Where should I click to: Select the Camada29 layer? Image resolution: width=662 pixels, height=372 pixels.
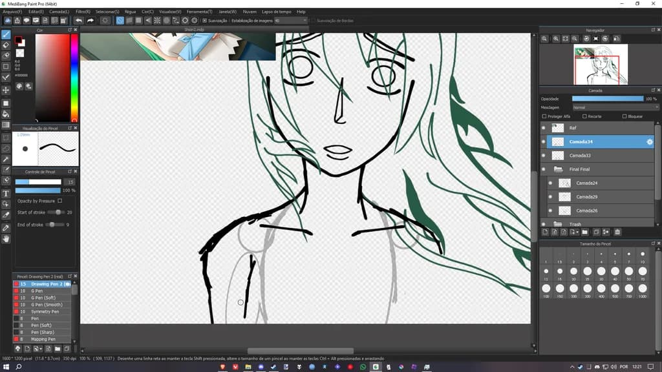(x=600, y=197)
